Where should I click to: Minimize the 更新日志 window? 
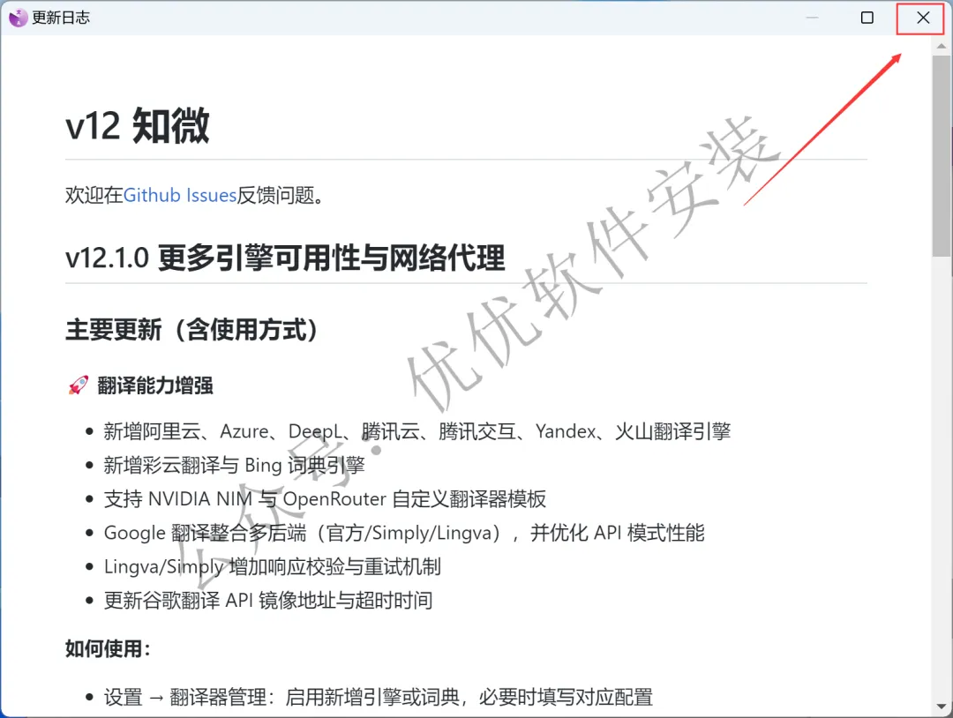tap(812, 18)
